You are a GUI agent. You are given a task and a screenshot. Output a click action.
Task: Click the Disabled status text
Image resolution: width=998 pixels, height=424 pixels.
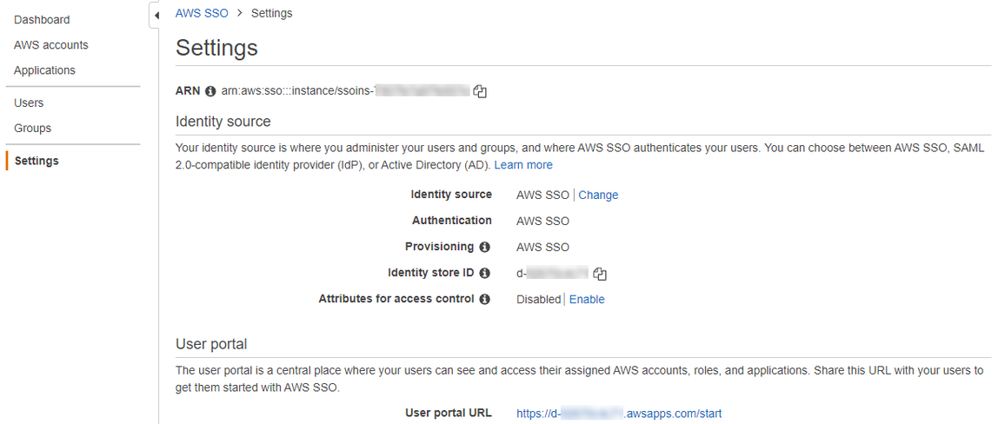pos(538,300)
